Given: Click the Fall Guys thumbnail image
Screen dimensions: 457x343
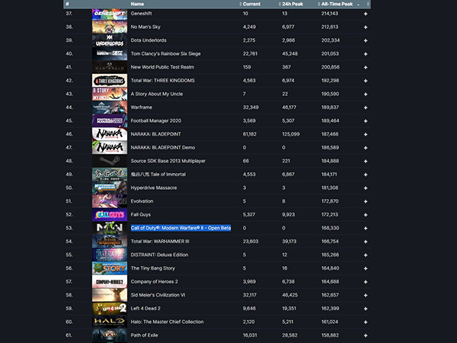Looking at the screenshot, I should [110, 215].
